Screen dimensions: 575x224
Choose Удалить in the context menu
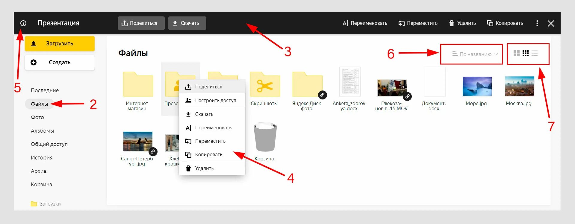pos(212,168)
